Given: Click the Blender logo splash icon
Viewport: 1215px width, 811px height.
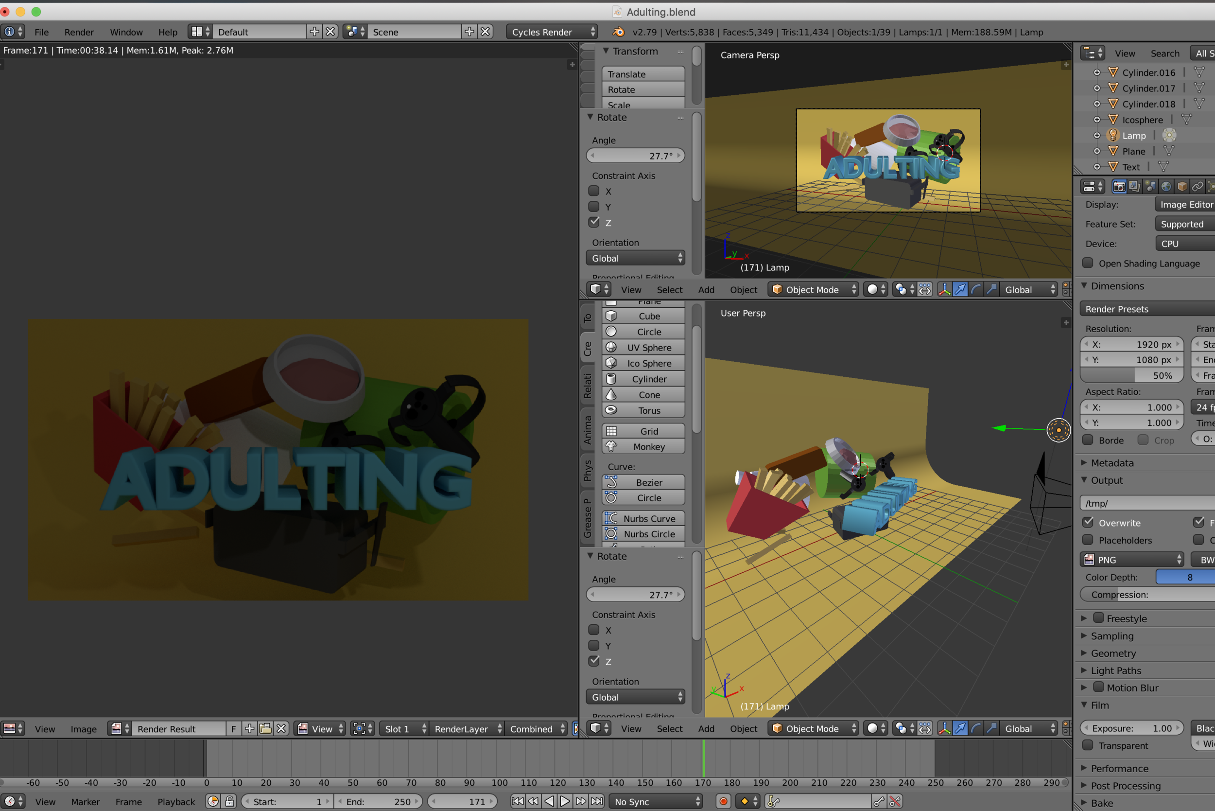Looking at the screenshot, I should (x=618, y=32).
